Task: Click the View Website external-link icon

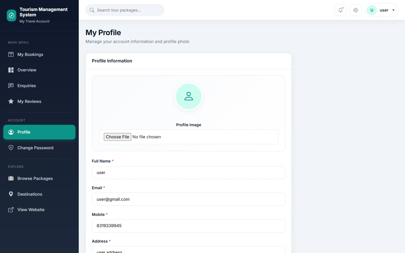Action: pyautogui.click(x=11, y=210)
